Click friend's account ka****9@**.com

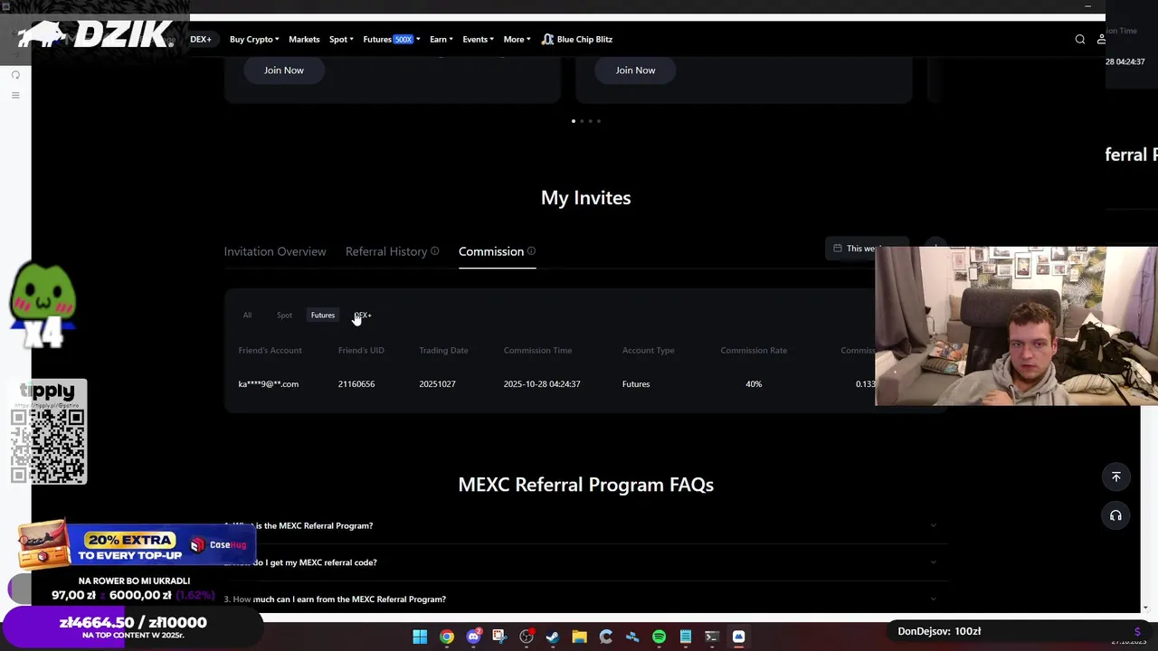tap(268, 384)
